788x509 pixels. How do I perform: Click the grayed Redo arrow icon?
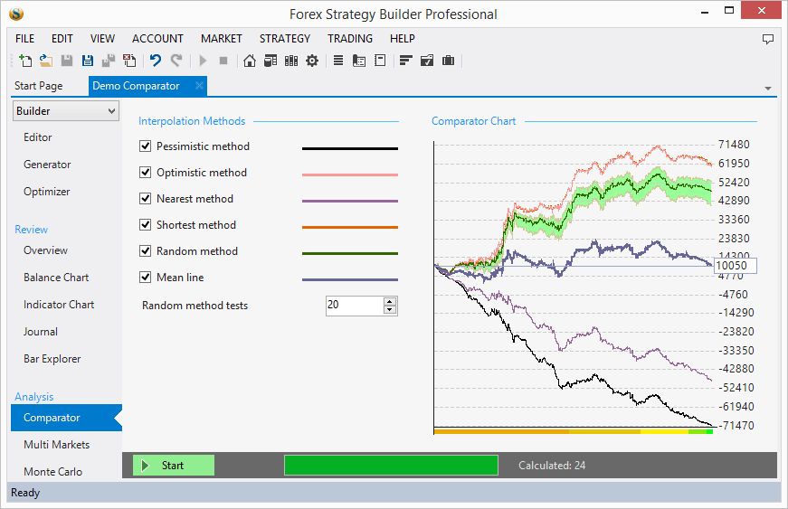(176, 61)
